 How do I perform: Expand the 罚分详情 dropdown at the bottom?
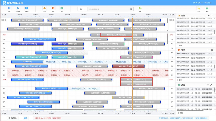(13, 118)
